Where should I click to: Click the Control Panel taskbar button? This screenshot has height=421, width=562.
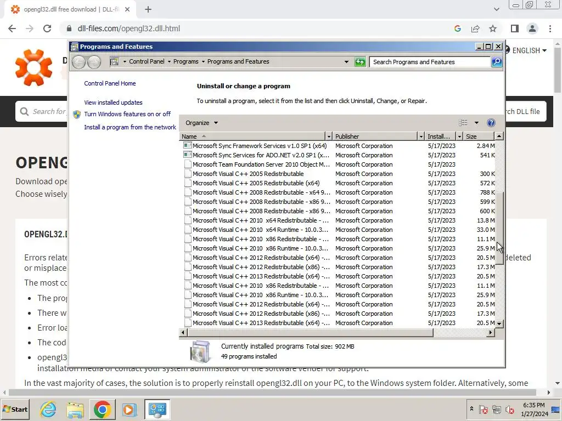157,409
